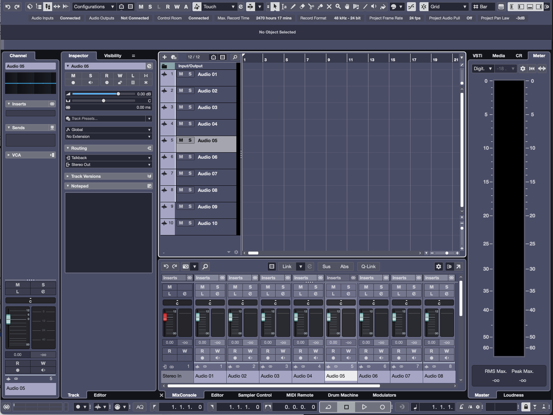Click the Play button in transport
Screen dimensions: 553x415
364,407
